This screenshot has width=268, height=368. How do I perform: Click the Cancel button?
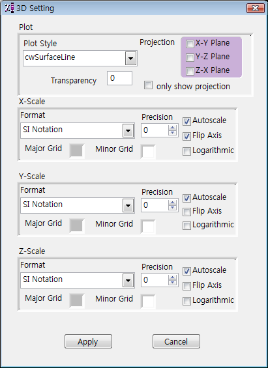pos(177,341)
